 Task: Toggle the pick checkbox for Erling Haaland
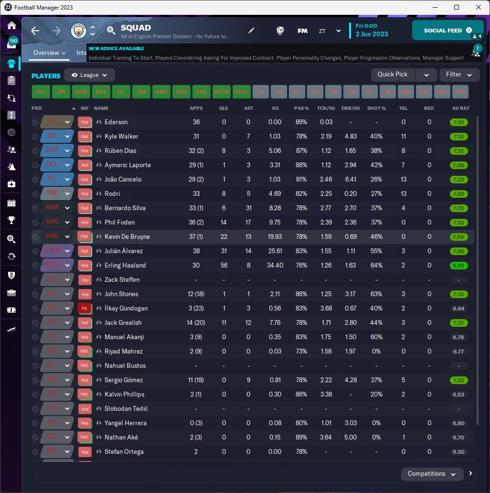(x=35, y=265)
